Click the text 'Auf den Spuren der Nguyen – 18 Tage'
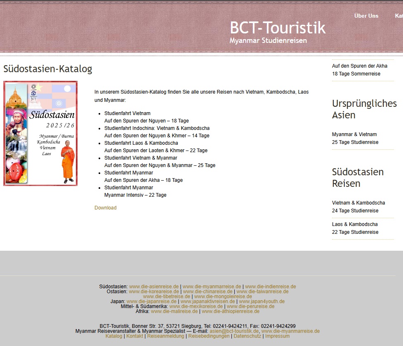The height and width of the screenshot is (346, 403). coord(146,121)
